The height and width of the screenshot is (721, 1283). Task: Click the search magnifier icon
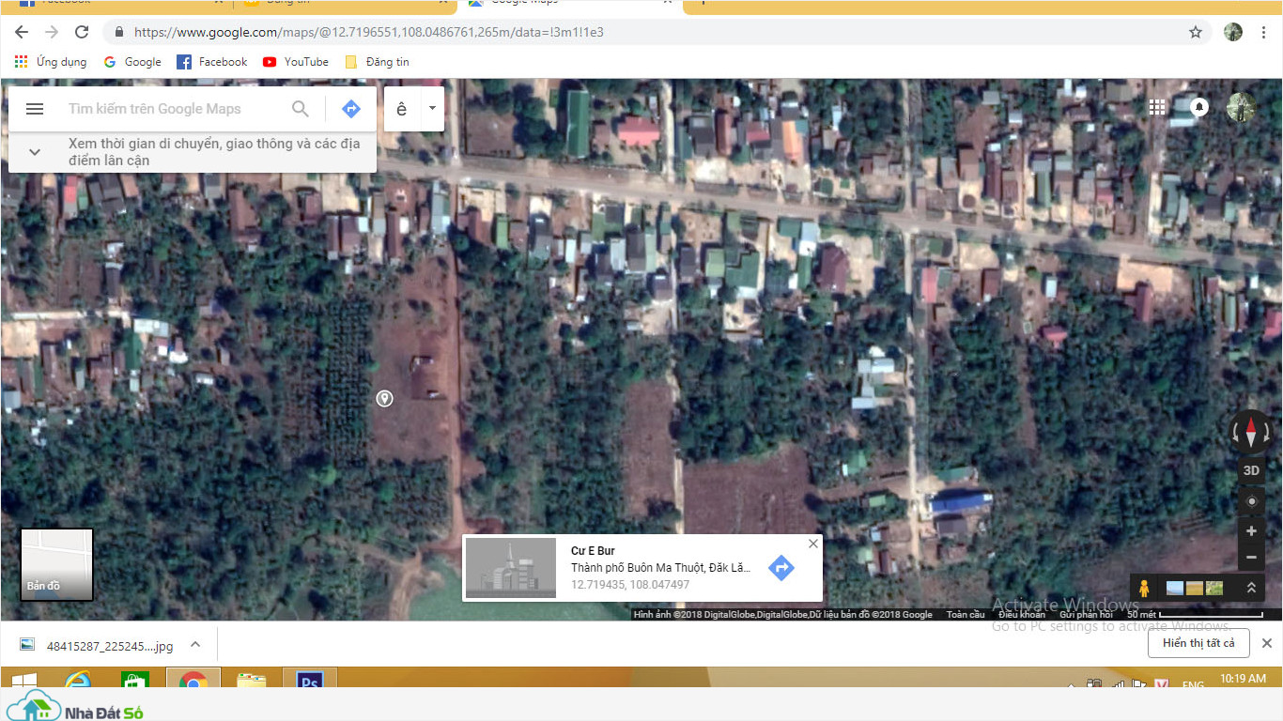[301, 109]
